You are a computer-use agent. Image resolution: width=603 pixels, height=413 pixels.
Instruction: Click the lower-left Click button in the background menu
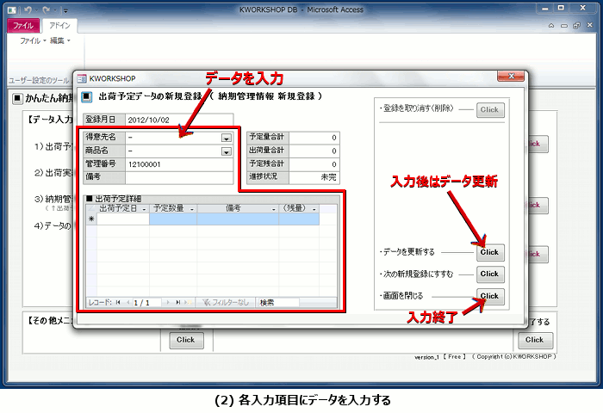point(187,341)
